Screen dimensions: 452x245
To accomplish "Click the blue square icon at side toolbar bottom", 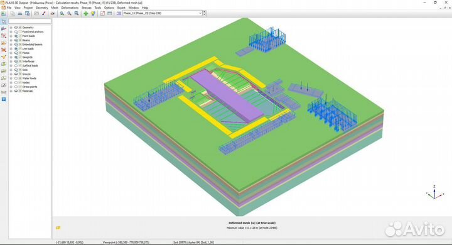I will [x=4, y=99].
